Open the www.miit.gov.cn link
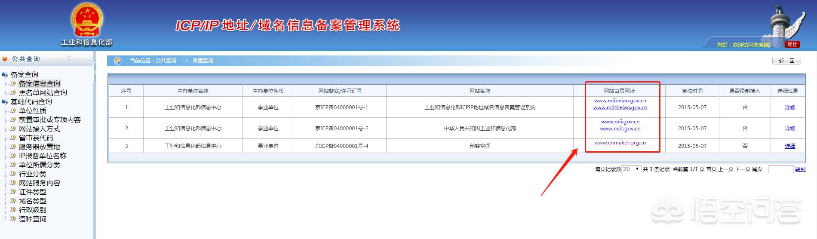 [x=620, y=129]
